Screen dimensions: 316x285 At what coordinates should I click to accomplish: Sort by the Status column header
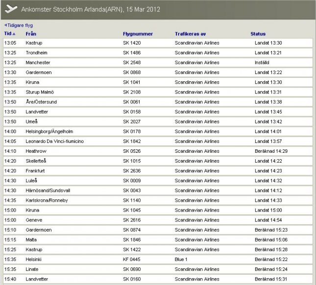click(x=258, y=34)
